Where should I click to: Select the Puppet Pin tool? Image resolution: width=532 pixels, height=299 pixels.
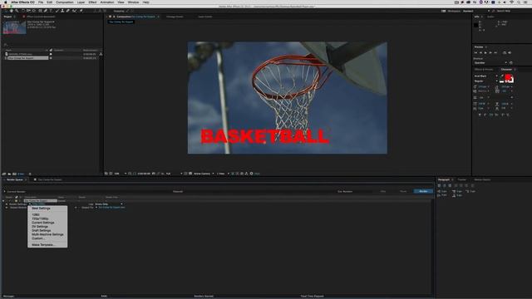point(81,11)
